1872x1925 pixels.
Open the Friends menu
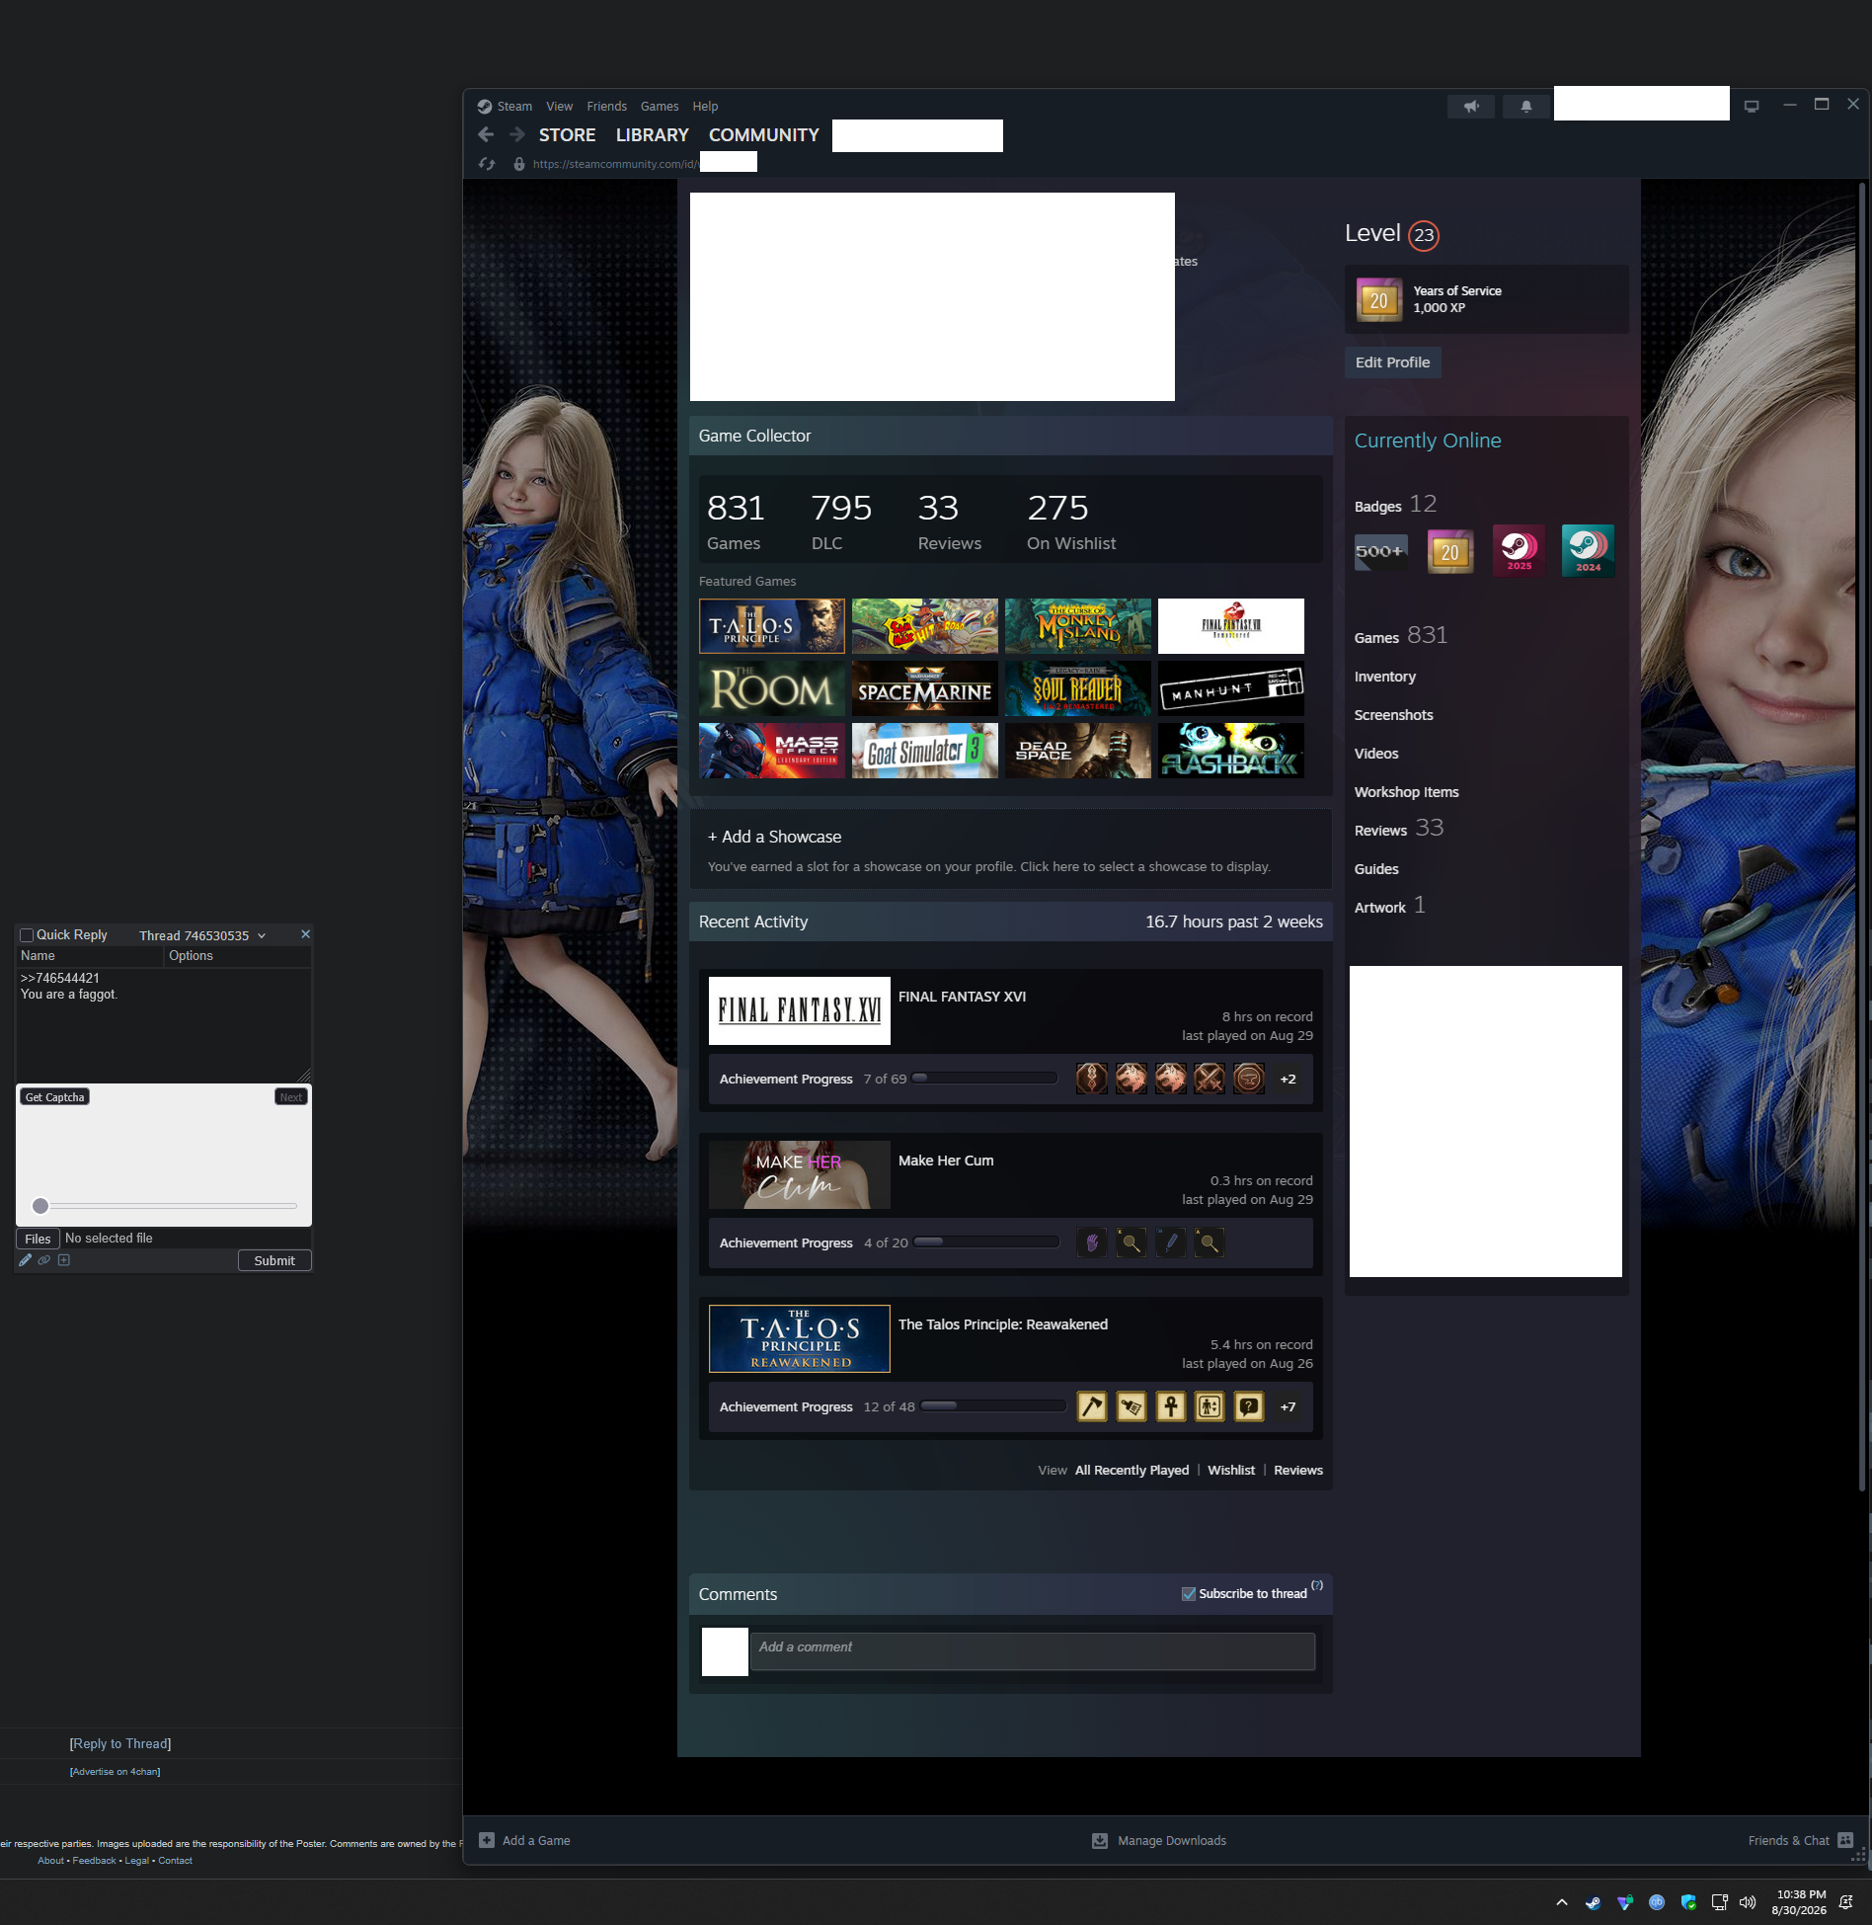(606, 106)
